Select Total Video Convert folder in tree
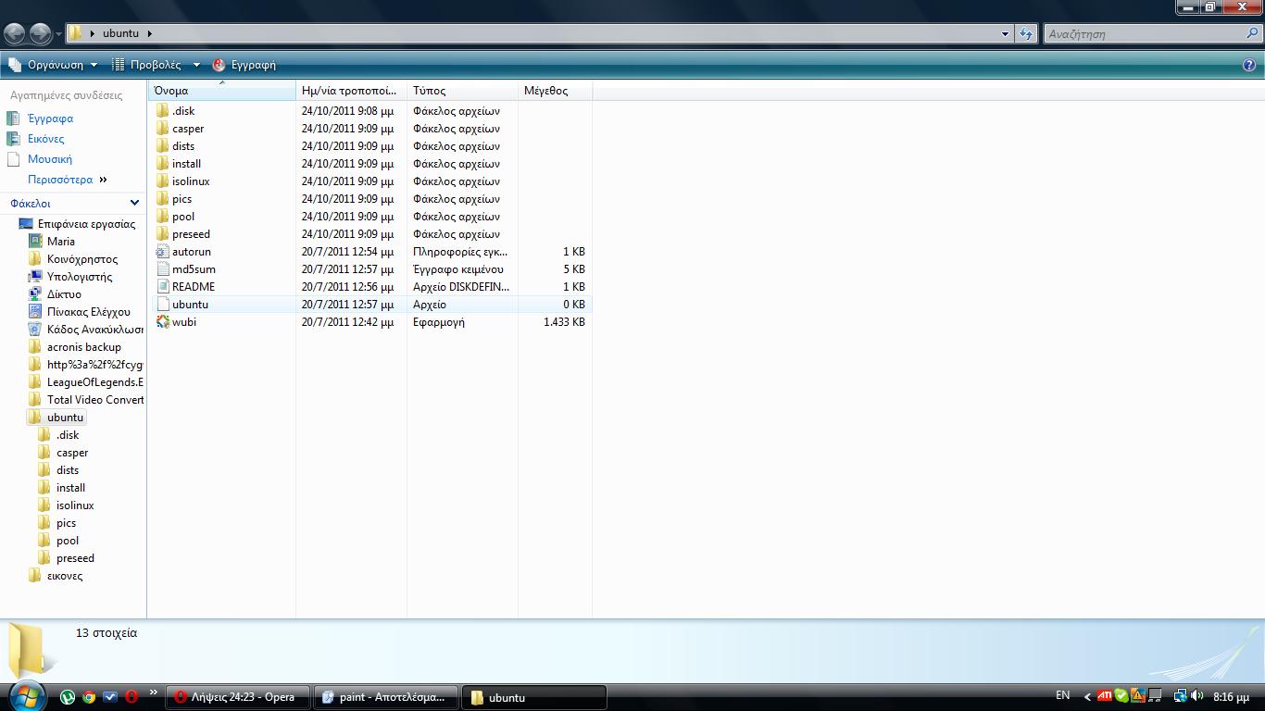The width and height of the screenshot is (1265, 711). 95,400
